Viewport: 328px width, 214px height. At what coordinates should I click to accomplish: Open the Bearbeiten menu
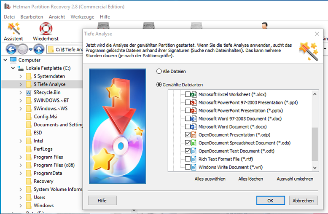tap(32, 17)
